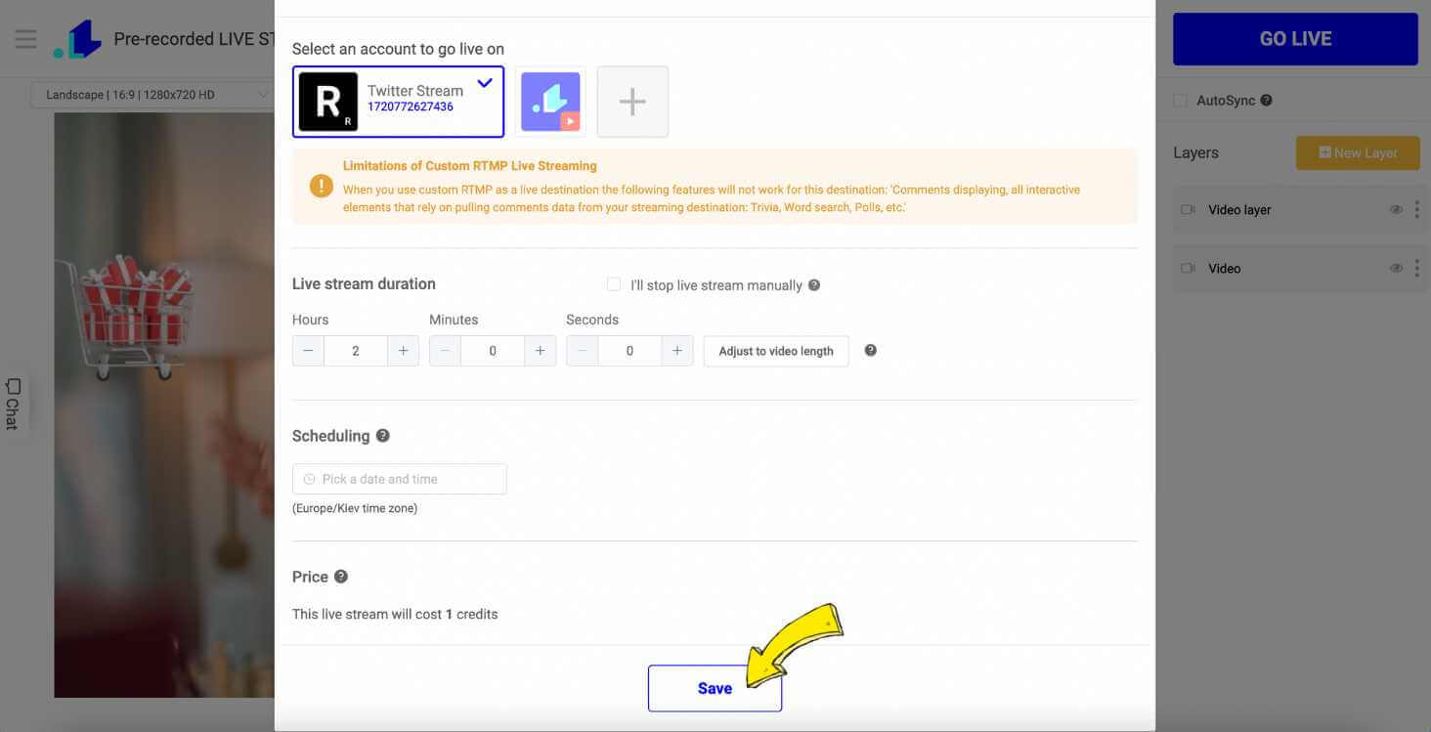Increase the Hours value with plus

[x=403, y=351]
